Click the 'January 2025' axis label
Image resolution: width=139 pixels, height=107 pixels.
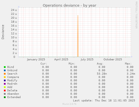(36, 60)
